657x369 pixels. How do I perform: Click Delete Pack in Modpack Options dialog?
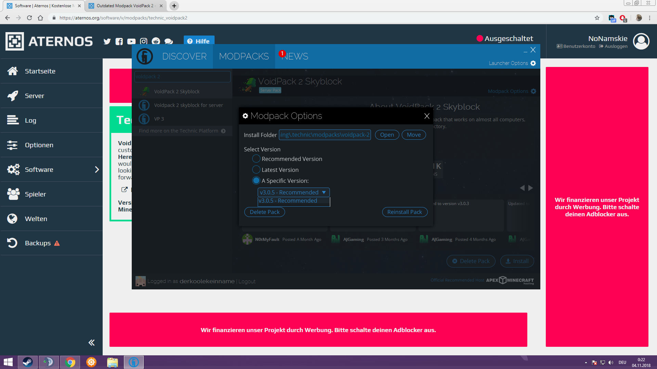(x=265, y=212)
